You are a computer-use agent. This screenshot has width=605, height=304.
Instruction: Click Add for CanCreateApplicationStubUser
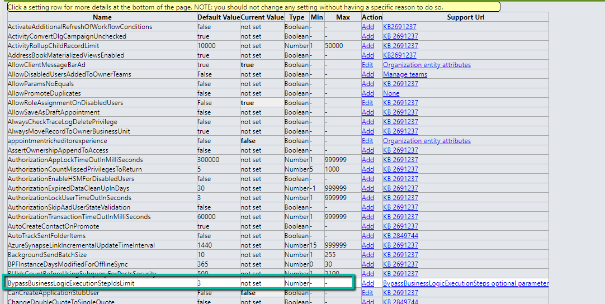(x=367, y=293)
